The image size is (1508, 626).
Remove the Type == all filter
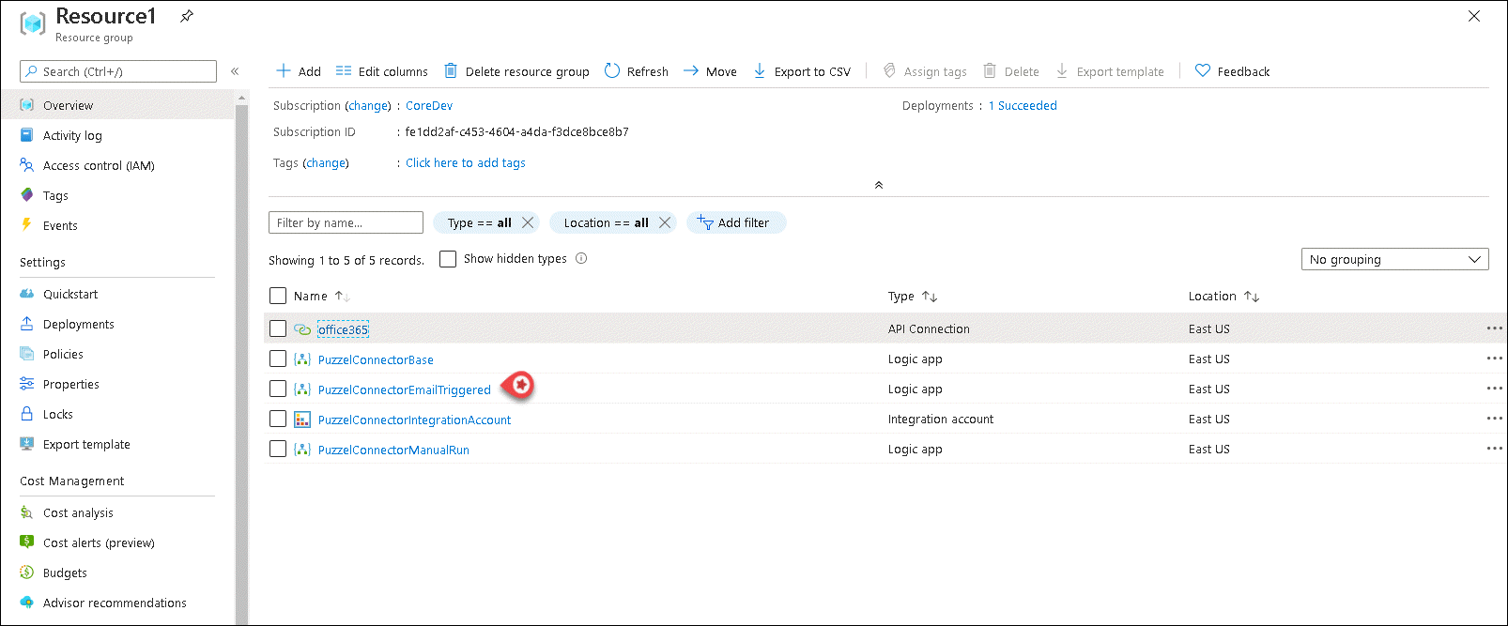[528, 222]
